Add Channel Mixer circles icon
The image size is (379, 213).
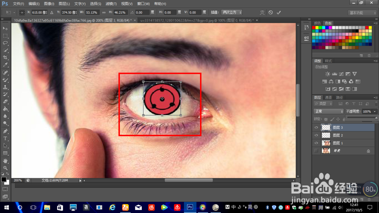coord(351,81)
